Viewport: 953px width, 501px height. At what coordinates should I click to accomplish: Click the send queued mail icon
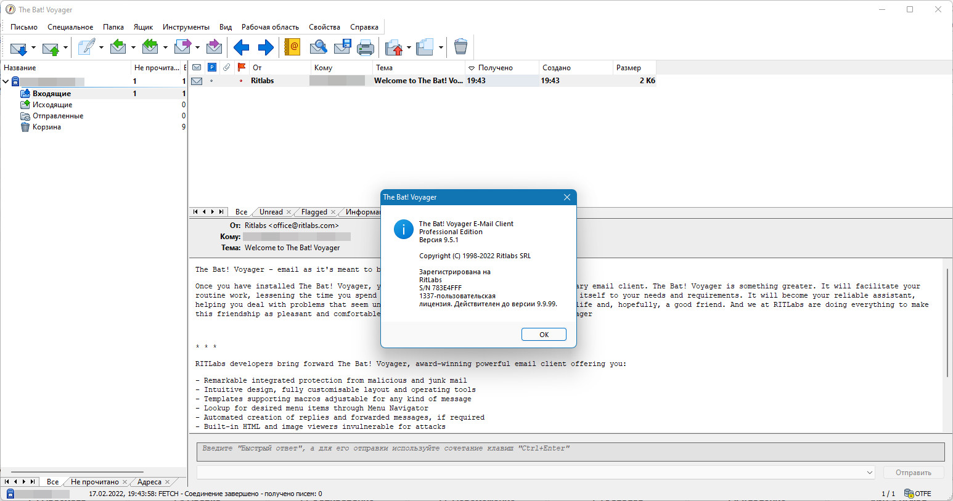tap(51, 47)
